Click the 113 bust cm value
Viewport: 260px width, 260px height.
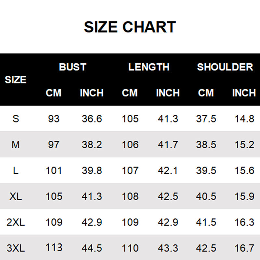[54, 248]
